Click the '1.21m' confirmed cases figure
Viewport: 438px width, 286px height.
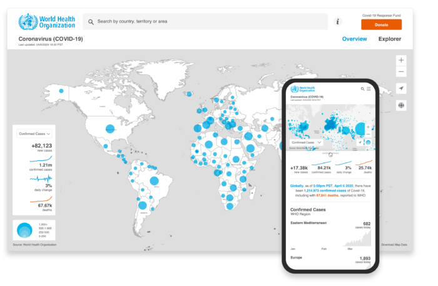(x=46, y=165)
